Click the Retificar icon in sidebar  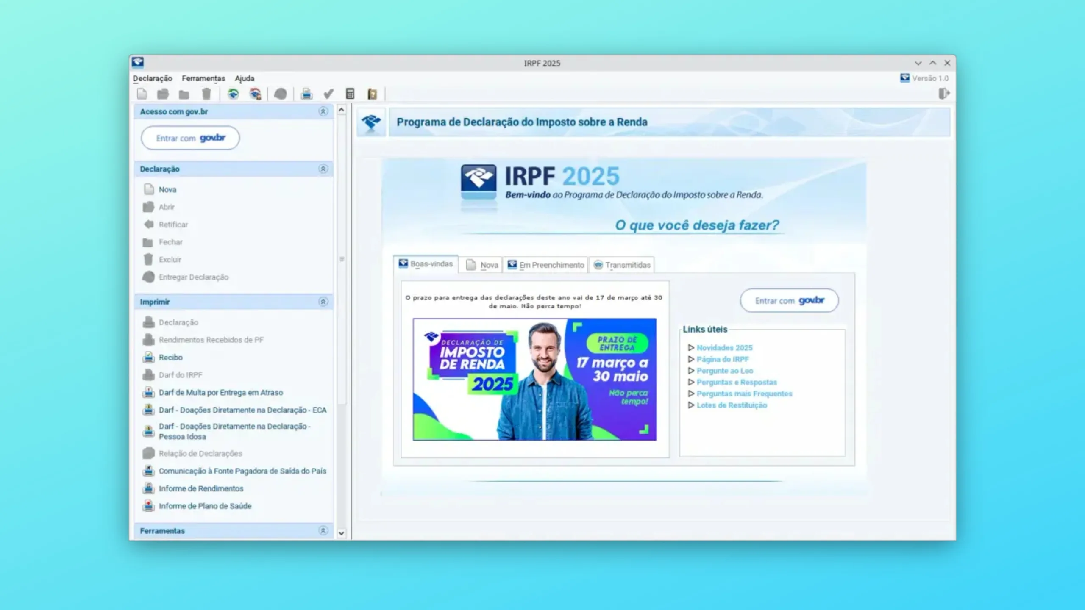(x=149, y=224)
